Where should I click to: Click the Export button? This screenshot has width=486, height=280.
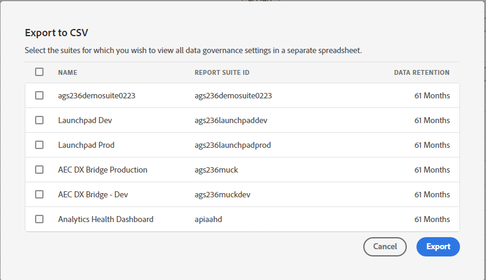pos(438,246)
